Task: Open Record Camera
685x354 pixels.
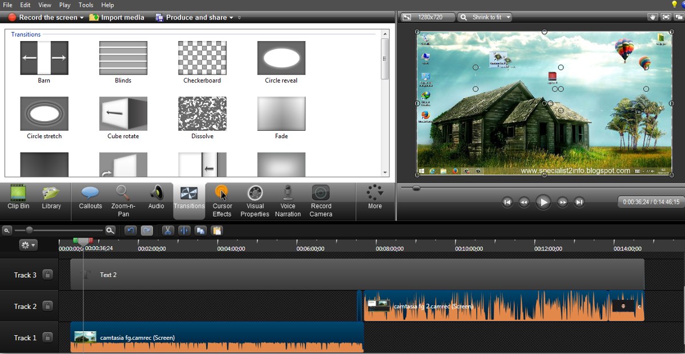Action: tap(321, 202)
